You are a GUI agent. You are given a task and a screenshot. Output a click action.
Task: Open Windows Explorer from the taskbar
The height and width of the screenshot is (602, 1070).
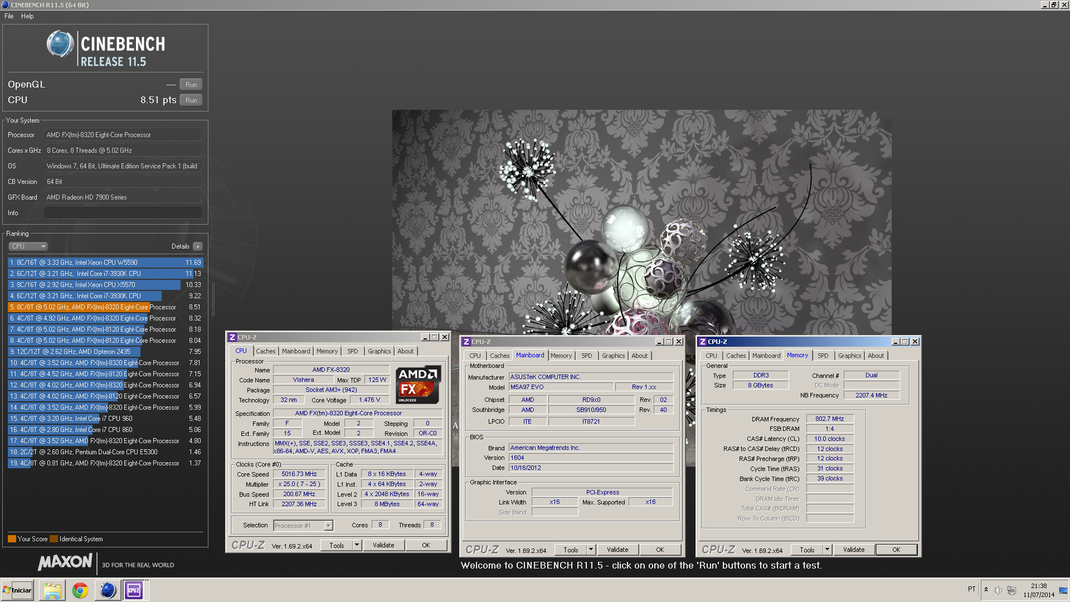(x=52, y=590)
